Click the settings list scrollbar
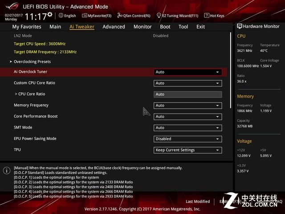The height and width of the screenshot is (214, 285). [x=231, y=70]
